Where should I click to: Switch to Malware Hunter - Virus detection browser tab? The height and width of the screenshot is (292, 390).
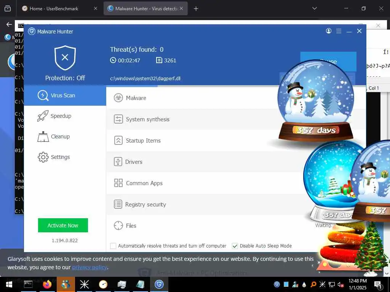pyautogui.click(x=146, y=8)
